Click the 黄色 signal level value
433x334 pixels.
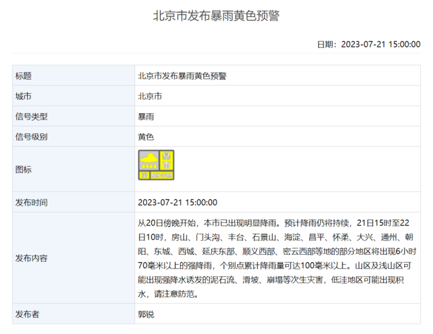(145, 137)
